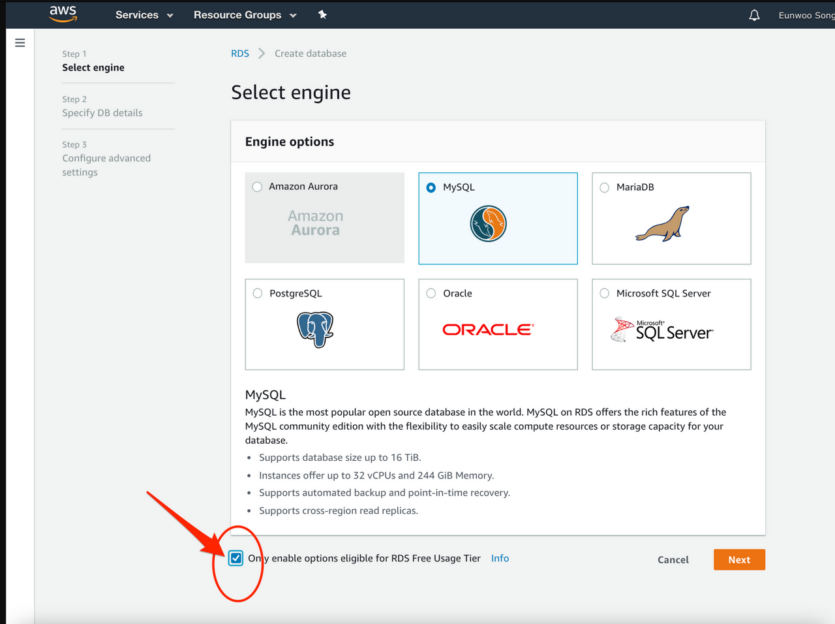
Task: Select the MariaDB radio button
Action: point(605,187)
